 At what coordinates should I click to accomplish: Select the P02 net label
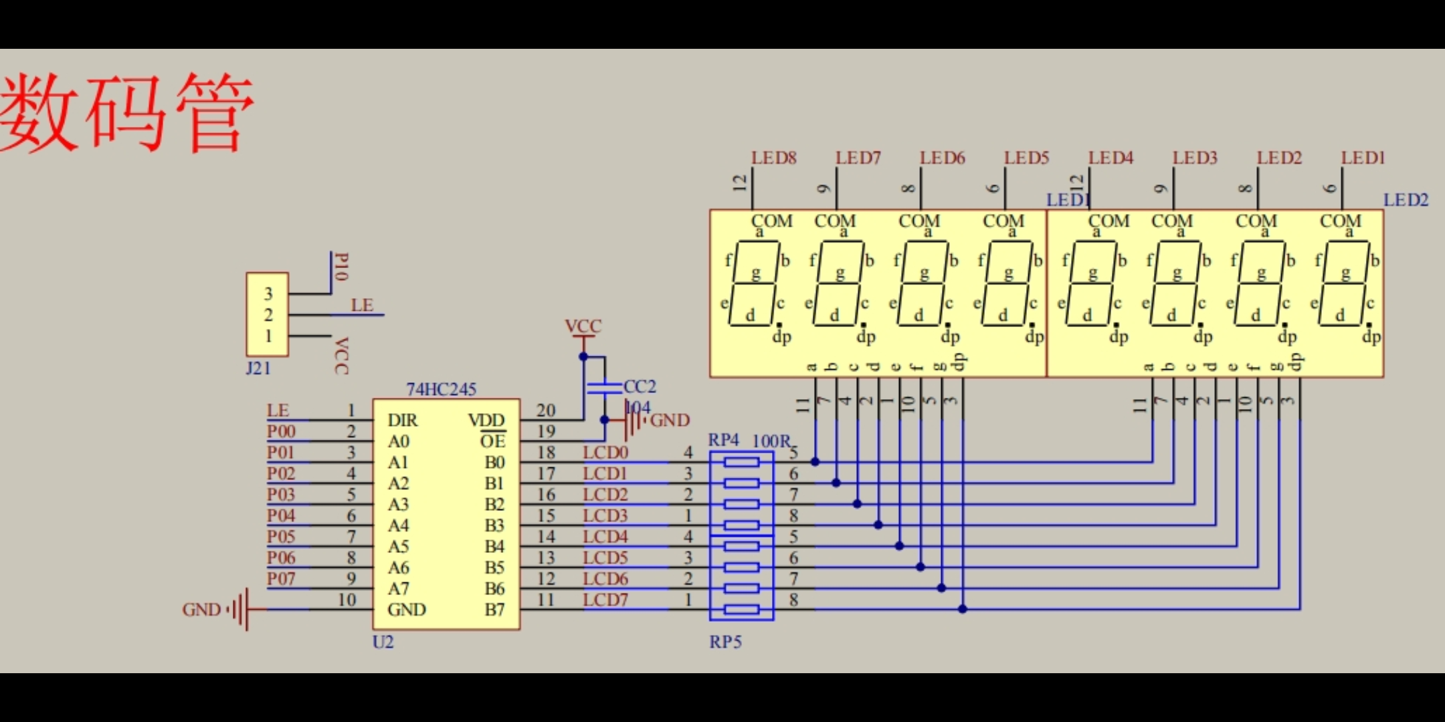(281, 473)
